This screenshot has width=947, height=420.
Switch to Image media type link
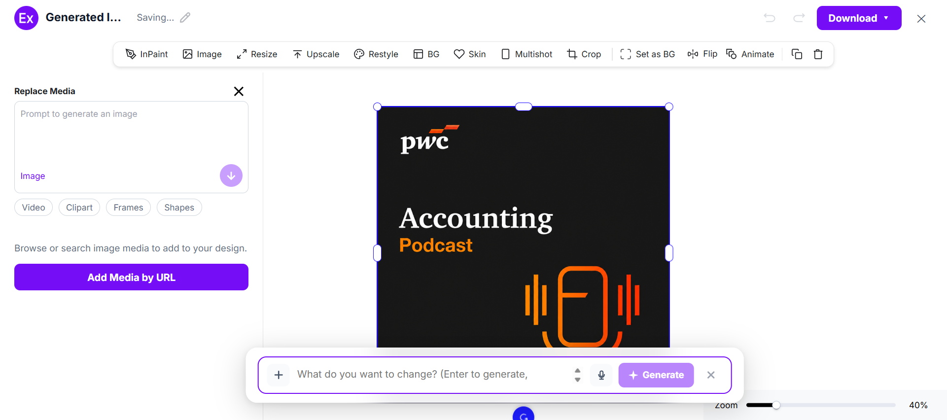[x=33, y=176]
